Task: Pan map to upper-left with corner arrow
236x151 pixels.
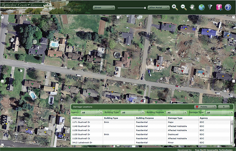Action: 2,17
